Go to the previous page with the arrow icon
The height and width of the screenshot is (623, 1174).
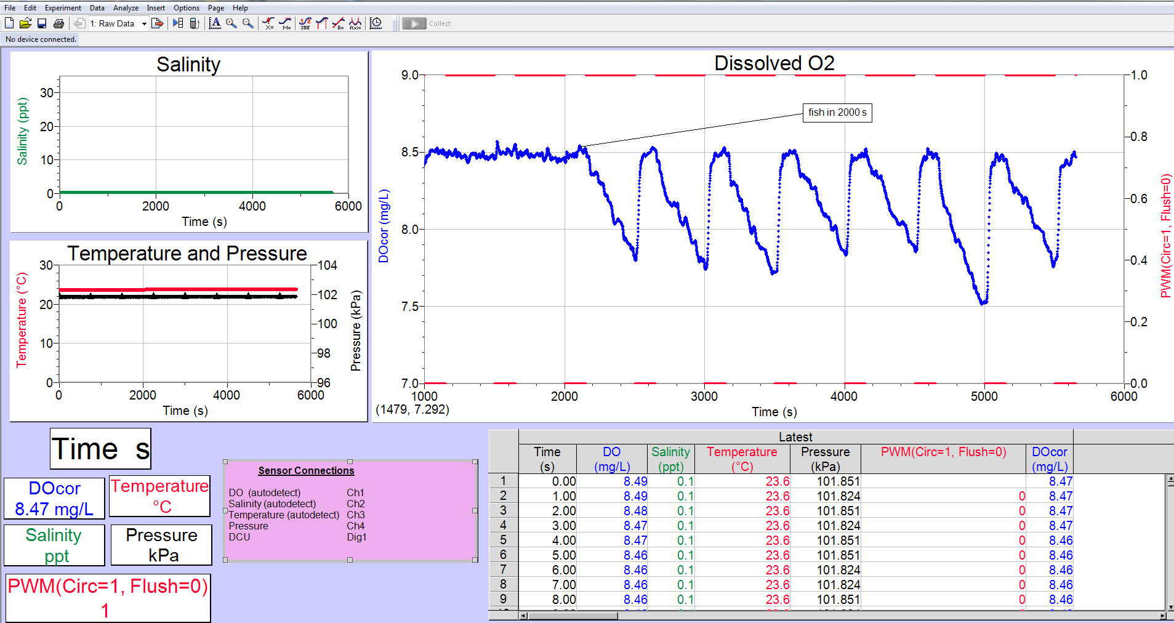pos(79,23)
